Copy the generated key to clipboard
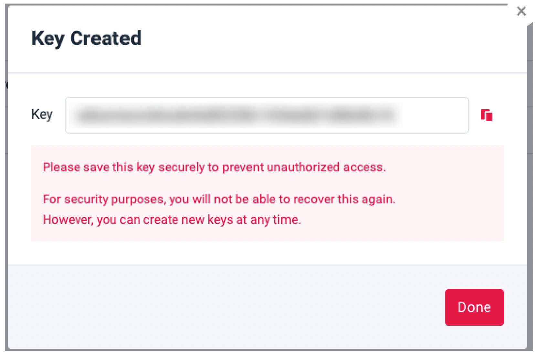 pos(486,115)
